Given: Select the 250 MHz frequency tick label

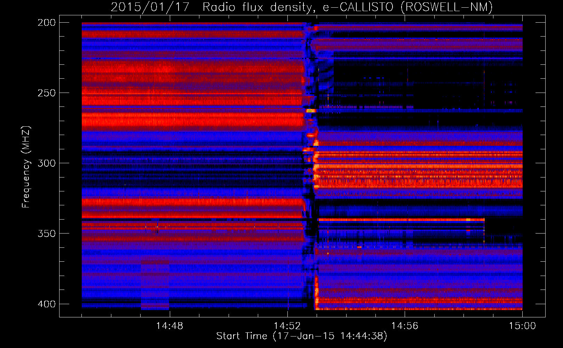Looking at the screenshot, I should (46, 93).
